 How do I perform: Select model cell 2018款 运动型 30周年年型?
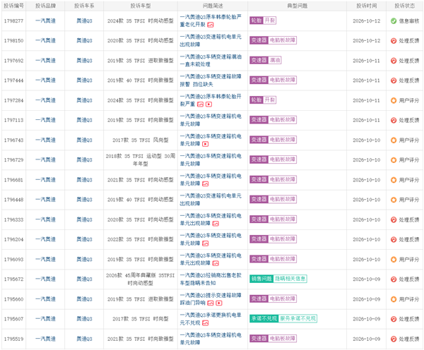(141, 160)
